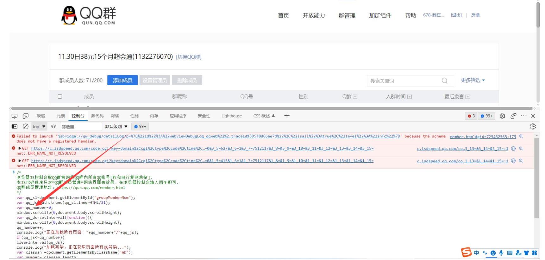Image resolution: width=545 pixels, height=260 pixels.
Task: Click the 设置管理员 button
Action: point(154,80)
